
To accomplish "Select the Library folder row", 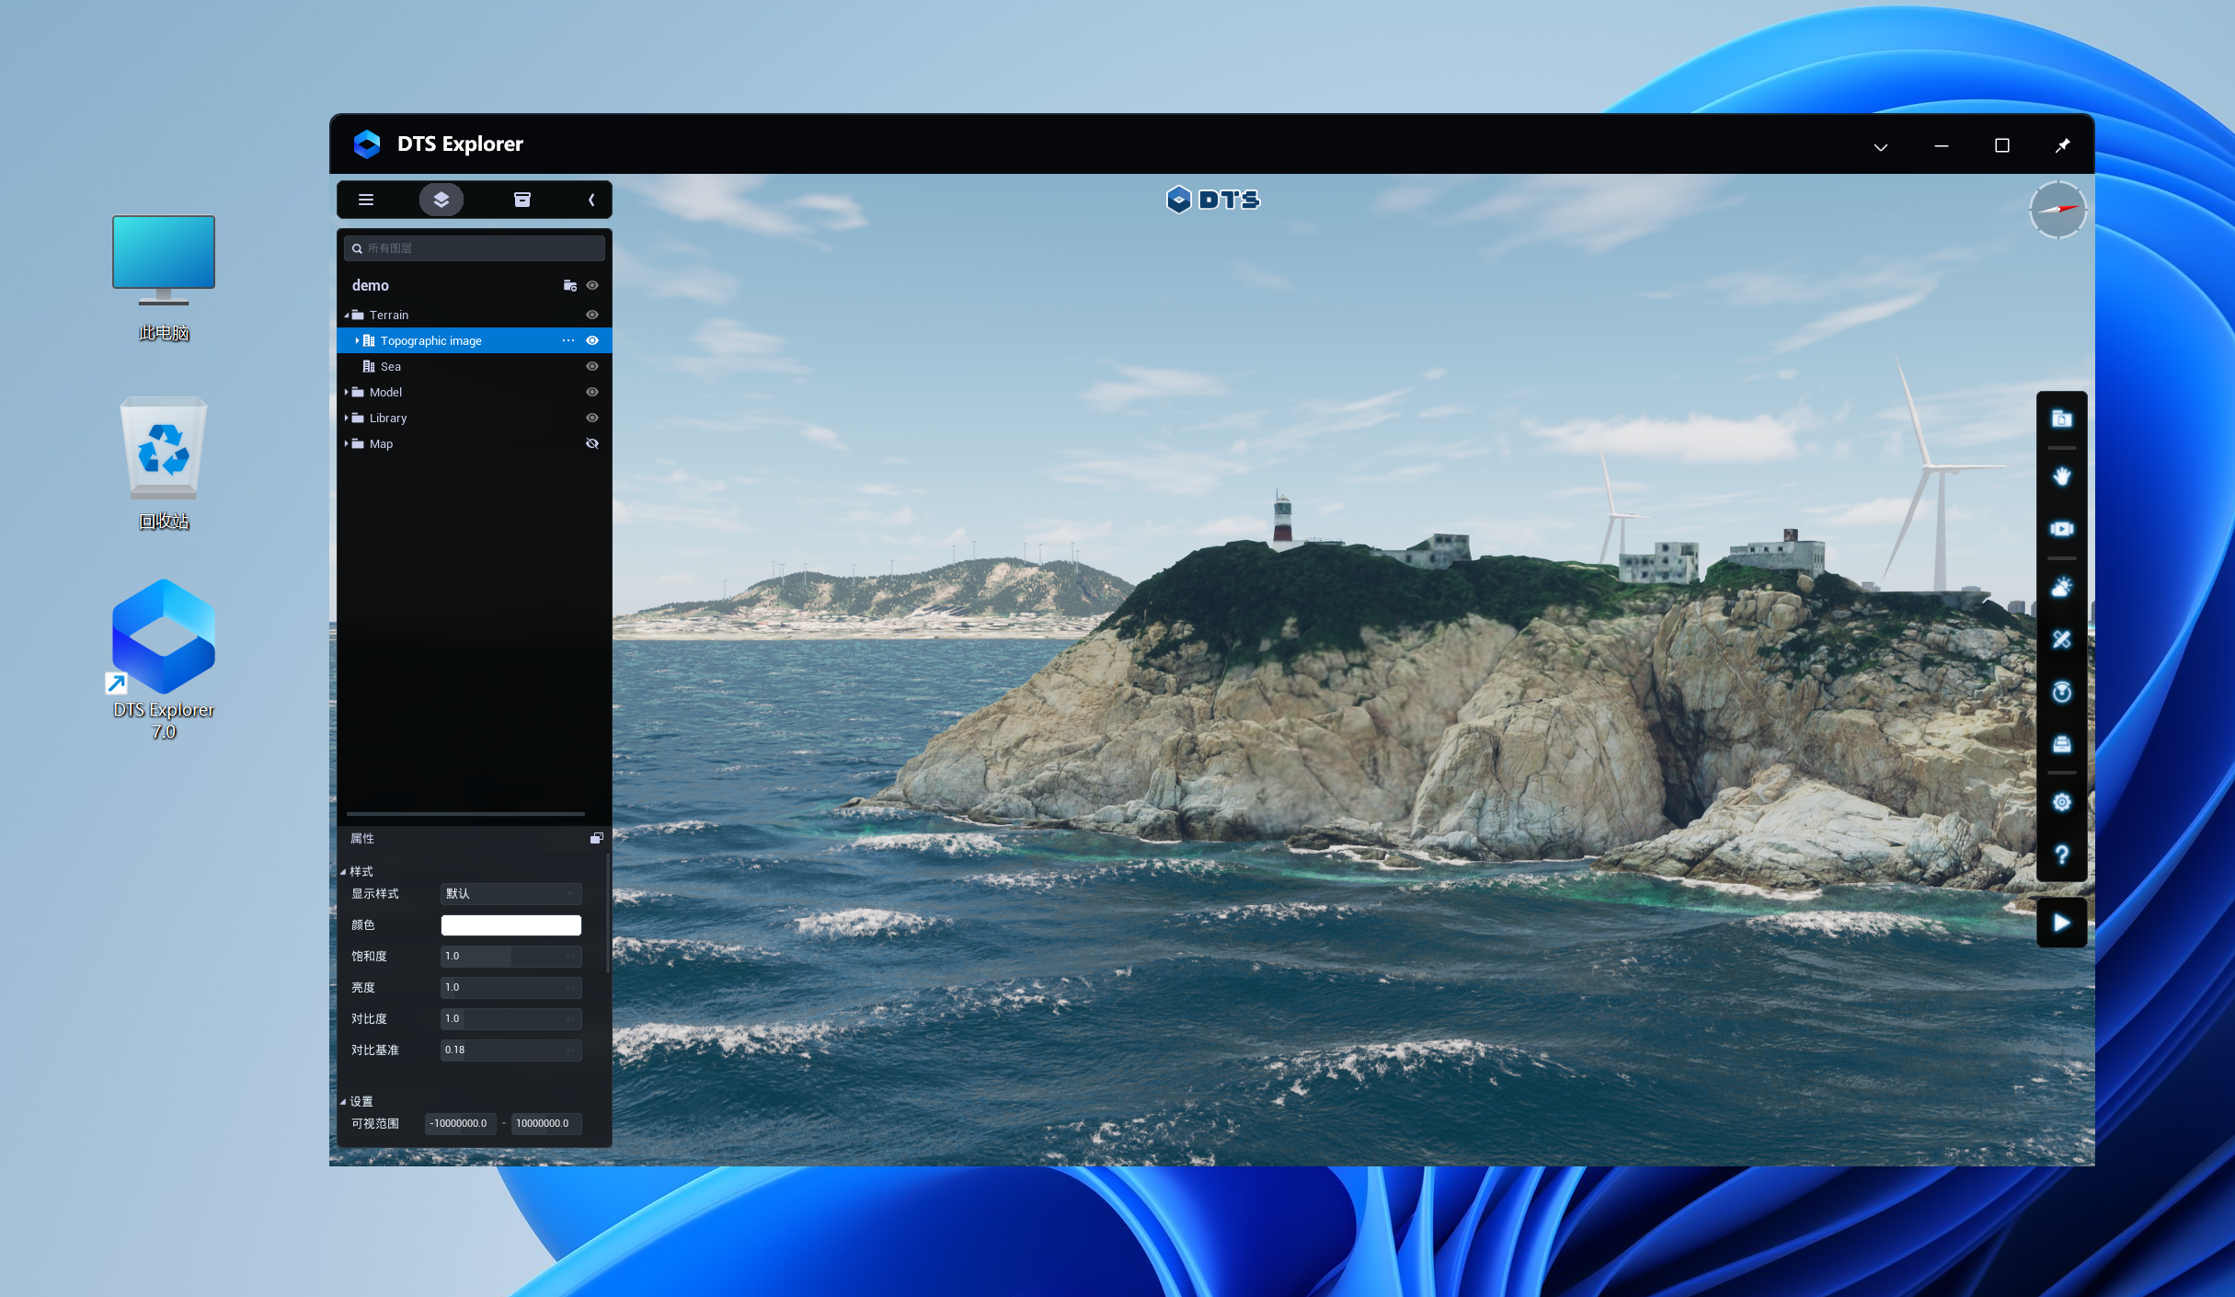I will click(x=475, y=418).
